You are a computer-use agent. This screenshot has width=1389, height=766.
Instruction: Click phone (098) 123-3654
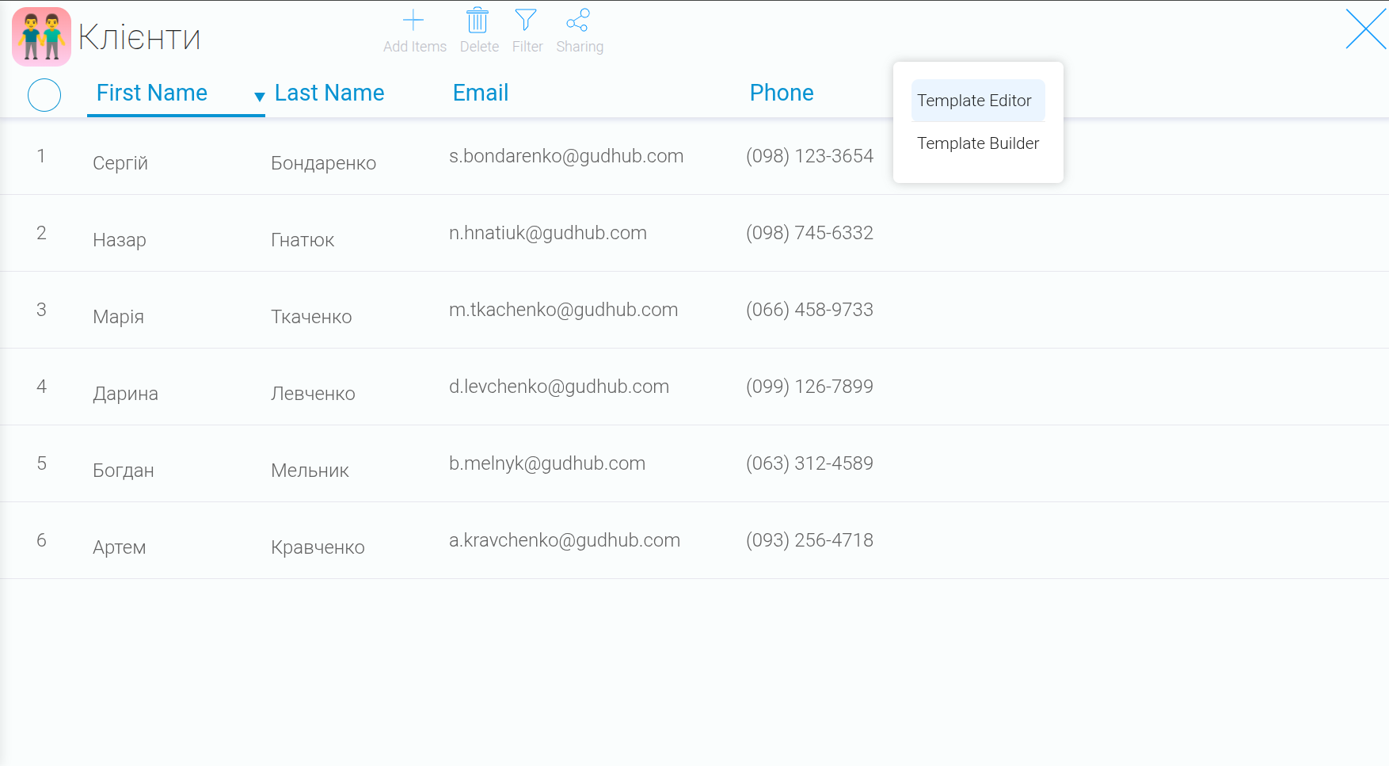point(809,156)
